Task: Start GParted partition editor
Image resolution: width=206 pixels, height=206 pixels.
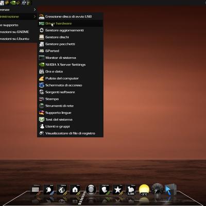Action: coord(70,51)
